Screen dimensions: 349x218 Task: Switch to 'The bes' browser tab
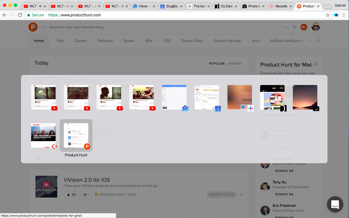(x=198, y=6)
